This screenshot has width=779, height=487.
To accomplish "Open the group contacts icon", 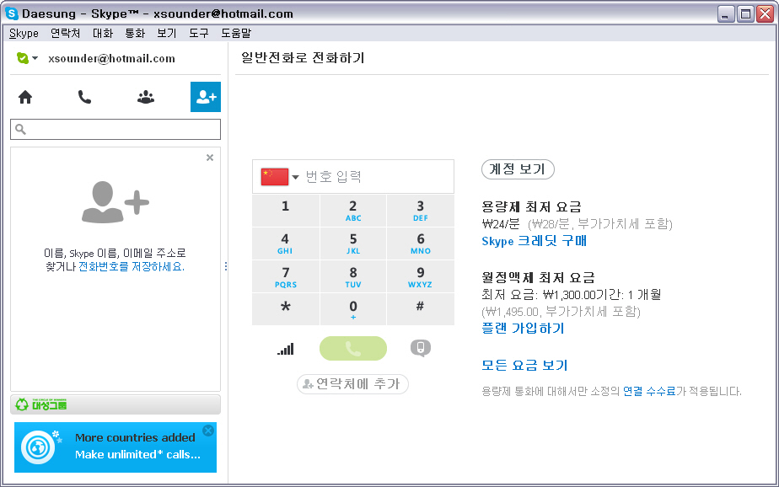I will [x=146, y=97].
